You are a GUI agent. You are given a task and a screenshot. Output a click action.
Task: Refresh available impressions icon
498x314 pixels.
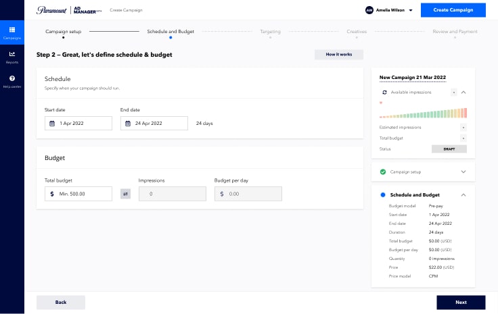click(384, 93)
